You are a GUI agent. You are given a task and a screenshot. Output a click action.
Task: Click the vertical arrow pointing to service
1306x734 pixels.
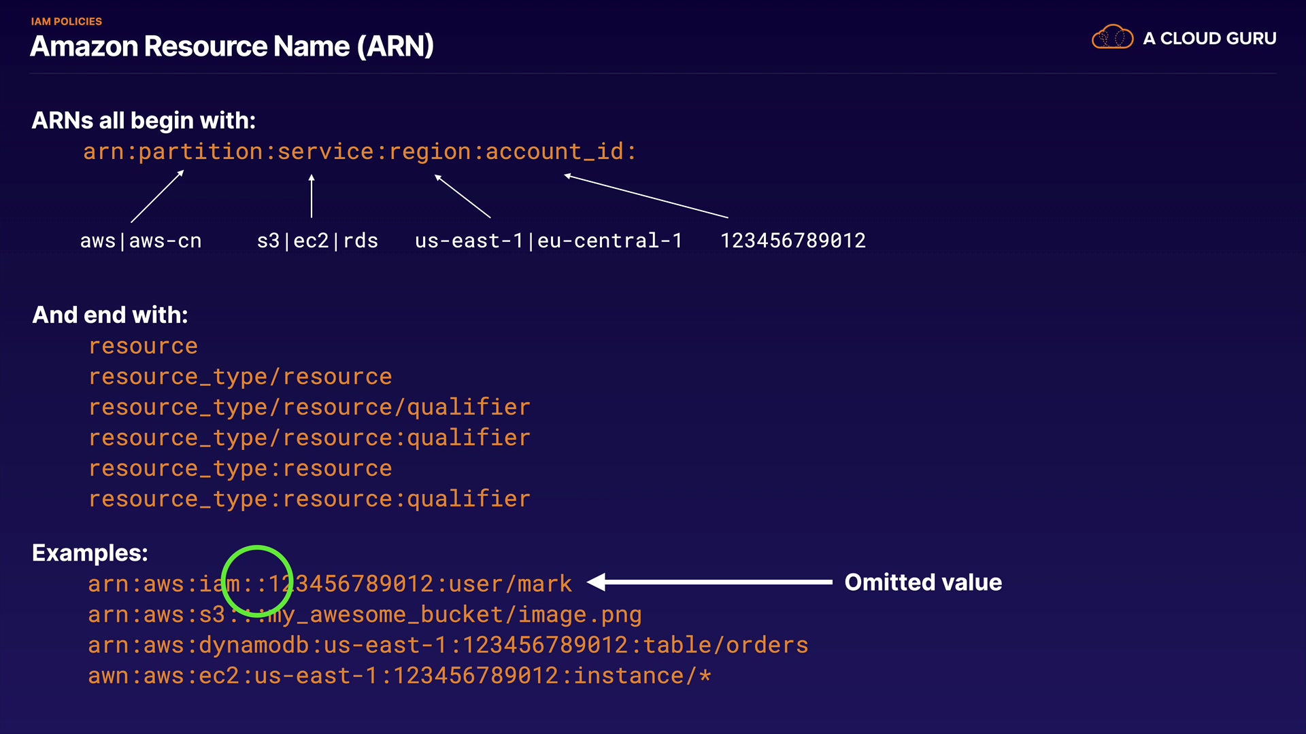(x=312, y=196)
